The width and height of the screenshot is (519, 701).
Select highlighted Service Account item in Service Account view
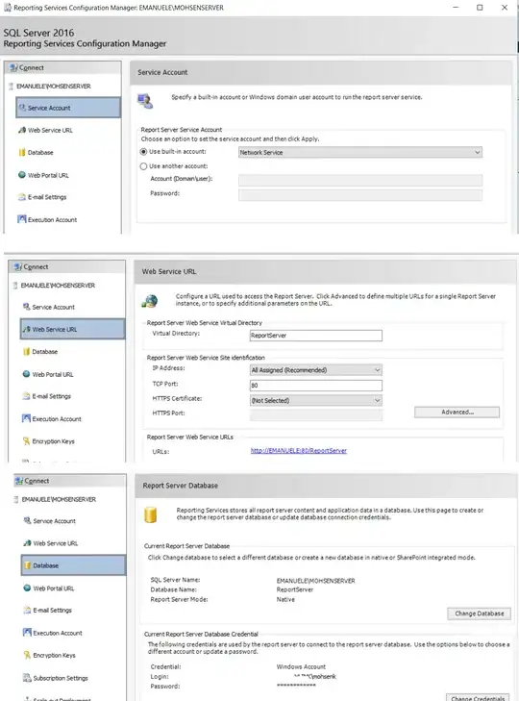[68, 108]
